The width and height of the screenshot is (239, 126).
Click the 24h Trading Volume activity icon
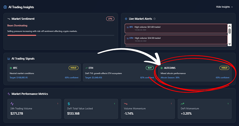click(x=12, y=104)
